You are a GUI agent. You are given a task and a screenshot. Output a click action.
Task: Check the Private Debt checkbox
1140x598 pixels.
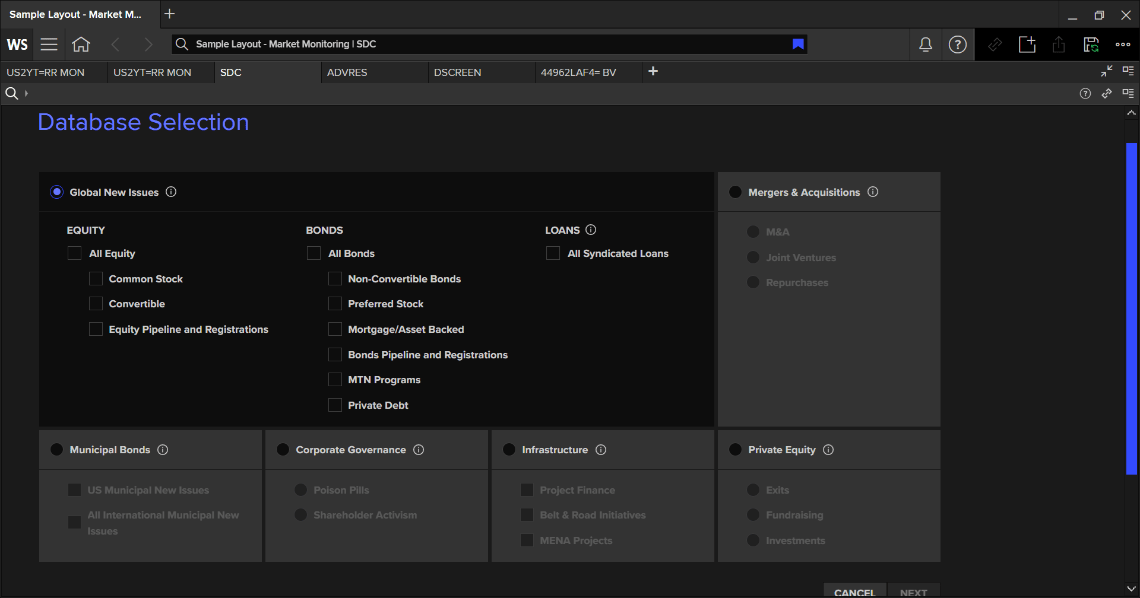click(335, 405)
